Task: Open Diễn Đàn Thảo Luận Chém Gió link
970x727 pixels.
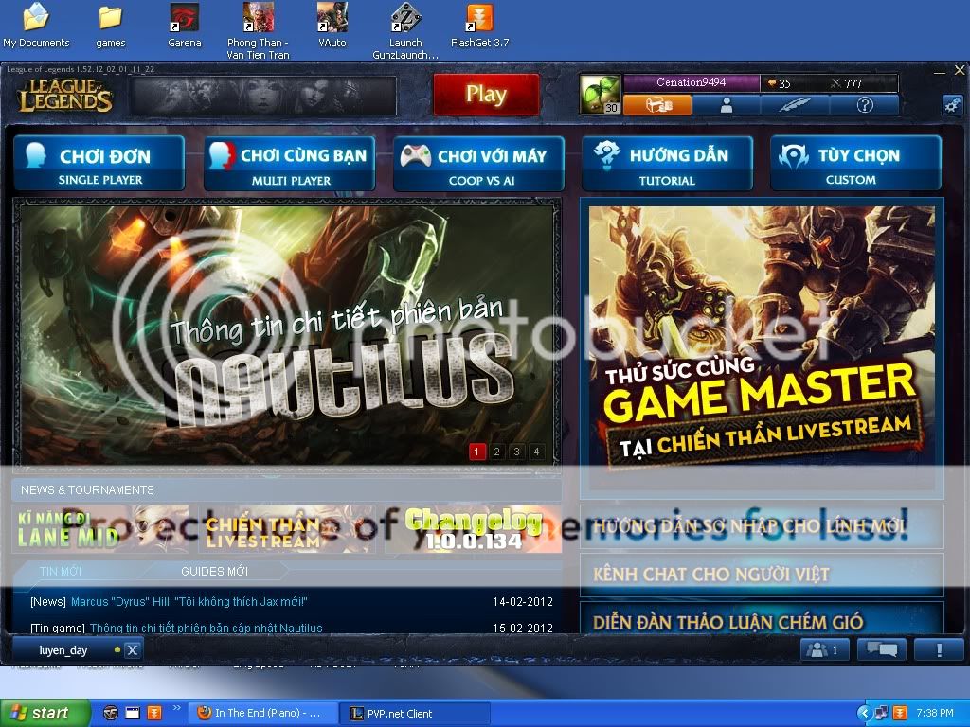Action: [x=762, y=619]
